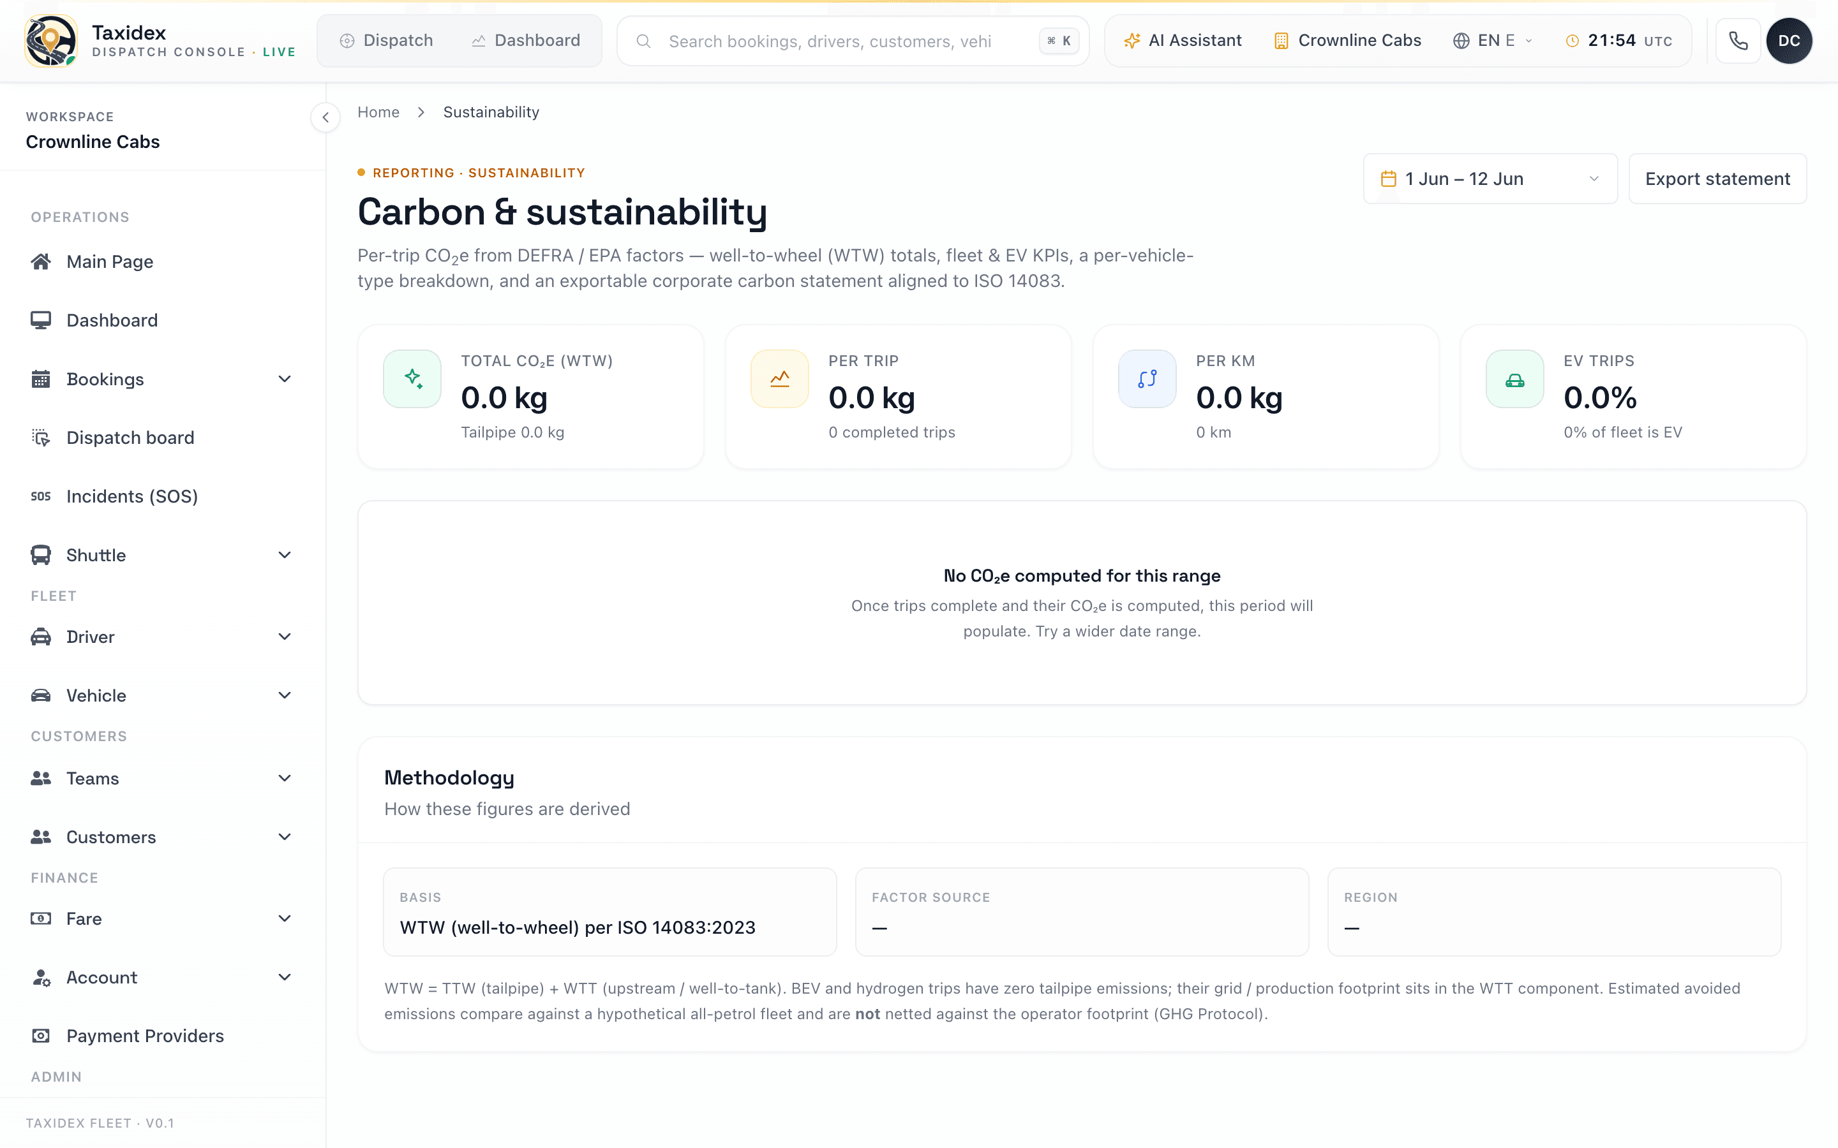Click the calendar icon in date range
1838x1148 pixels.
[1388, 179]
